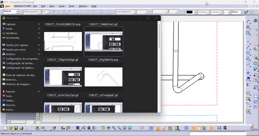Click the What's This help cursor icon
Viewport: 259px width, 136px height.
pos(54,128)
